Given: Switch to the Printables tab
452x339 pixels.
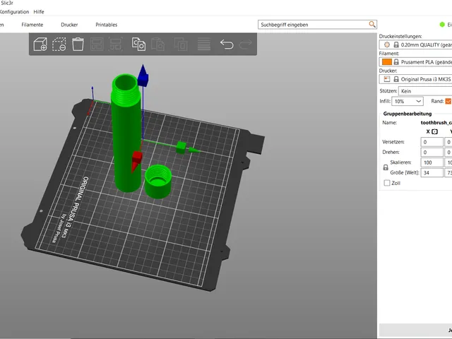Looking at the screenshot, I should point(107,25).
